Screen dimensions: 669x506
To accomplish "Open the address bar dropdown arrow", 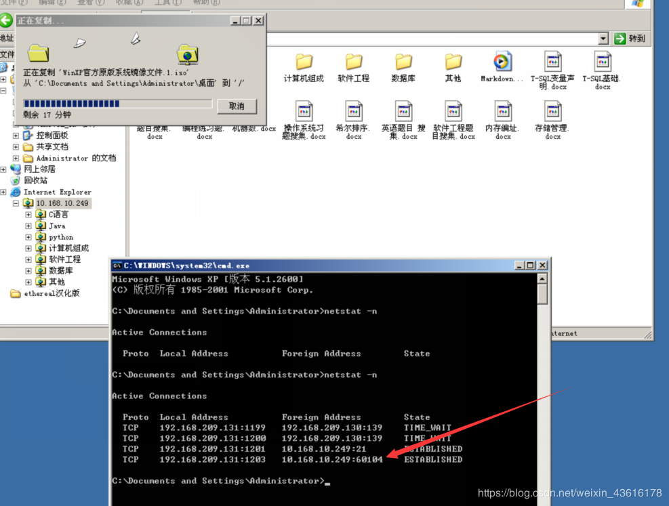I will [x=603, y=39].
